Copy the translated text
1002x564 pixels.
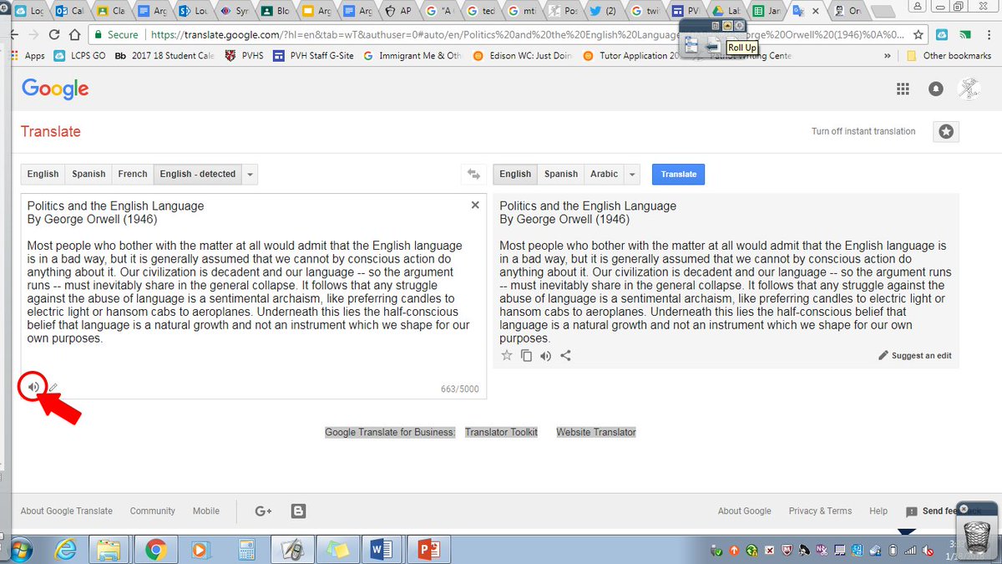pos(526,355)
